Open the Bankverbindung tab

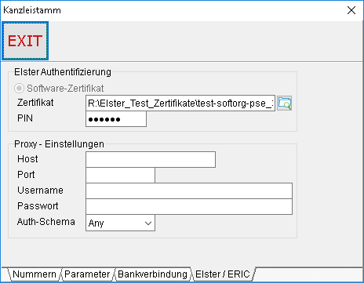tap(152, 274)
